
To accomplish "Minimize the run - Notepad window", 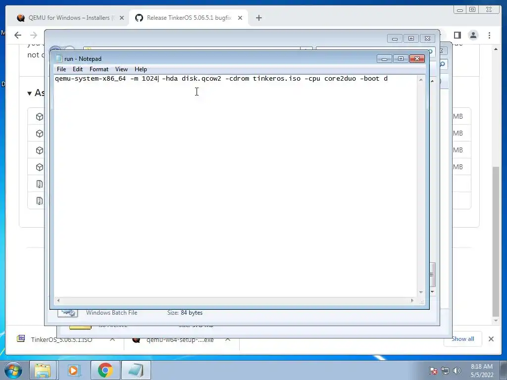I will click(x=384, y=59).
